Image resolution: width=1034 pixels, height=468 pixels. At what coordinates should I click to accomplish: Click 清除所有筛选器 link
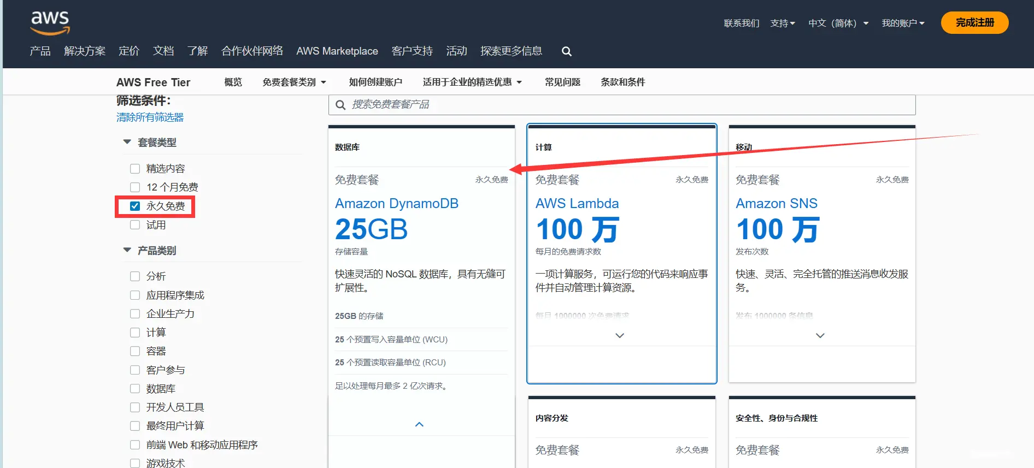(x=150, y=117)
